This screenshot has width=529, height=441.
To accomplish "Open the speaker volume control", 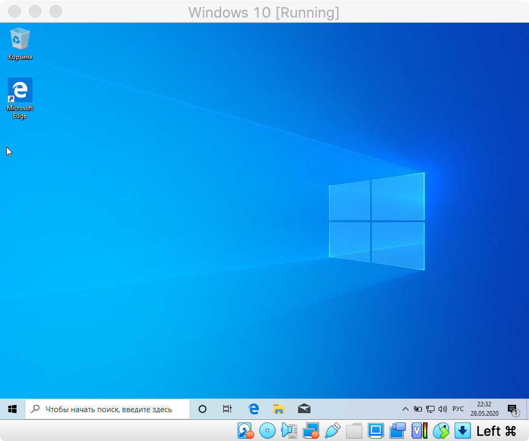I will pyautogui.click(x=443, y=409).
